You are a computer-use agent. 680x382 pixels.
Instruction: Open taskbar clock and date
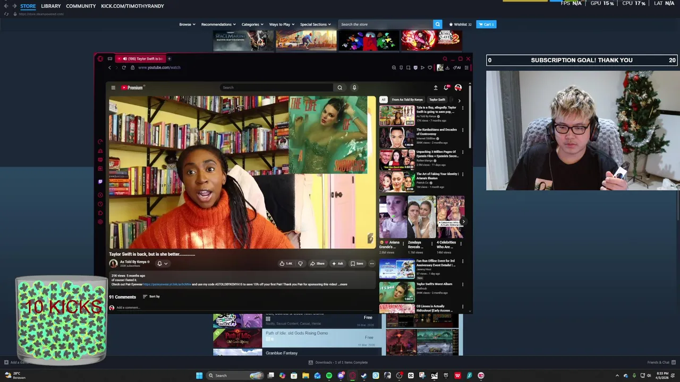(x=662, y=376)
